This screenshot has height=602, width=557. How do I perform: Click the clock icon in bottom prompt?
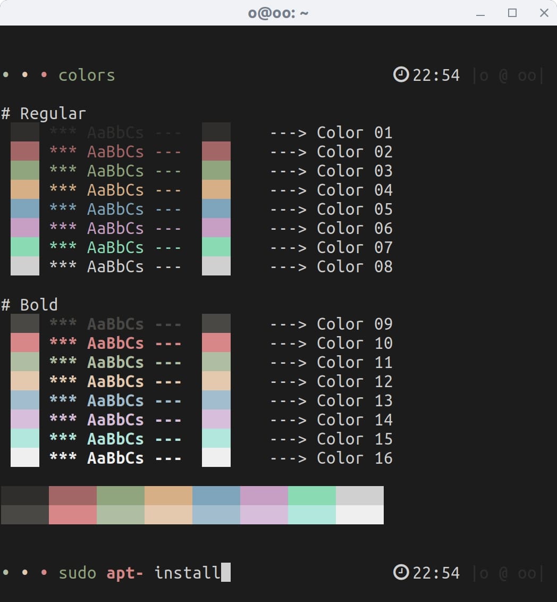[x=401, y=572]
